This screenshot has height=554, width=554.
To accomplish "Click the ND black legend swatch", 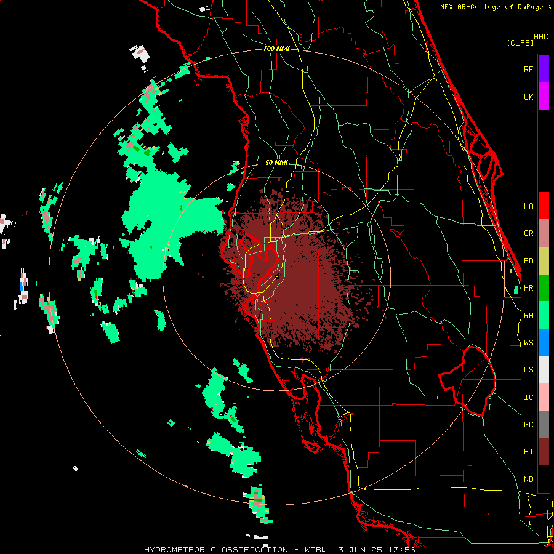I will pos(544,479).
